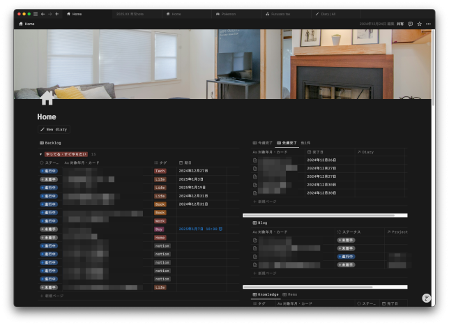Open the three-dot page options menu
Screen dimensions: 449x325
point(428,24)
